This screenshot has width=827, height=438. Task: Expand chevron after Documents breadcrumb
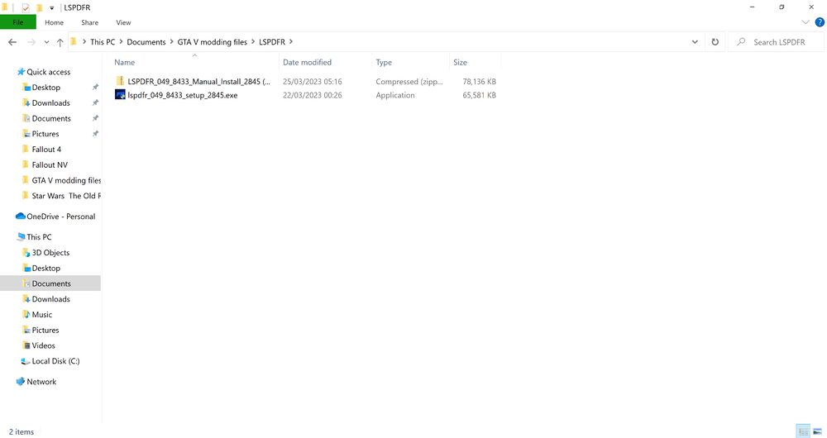coord(171,42)
